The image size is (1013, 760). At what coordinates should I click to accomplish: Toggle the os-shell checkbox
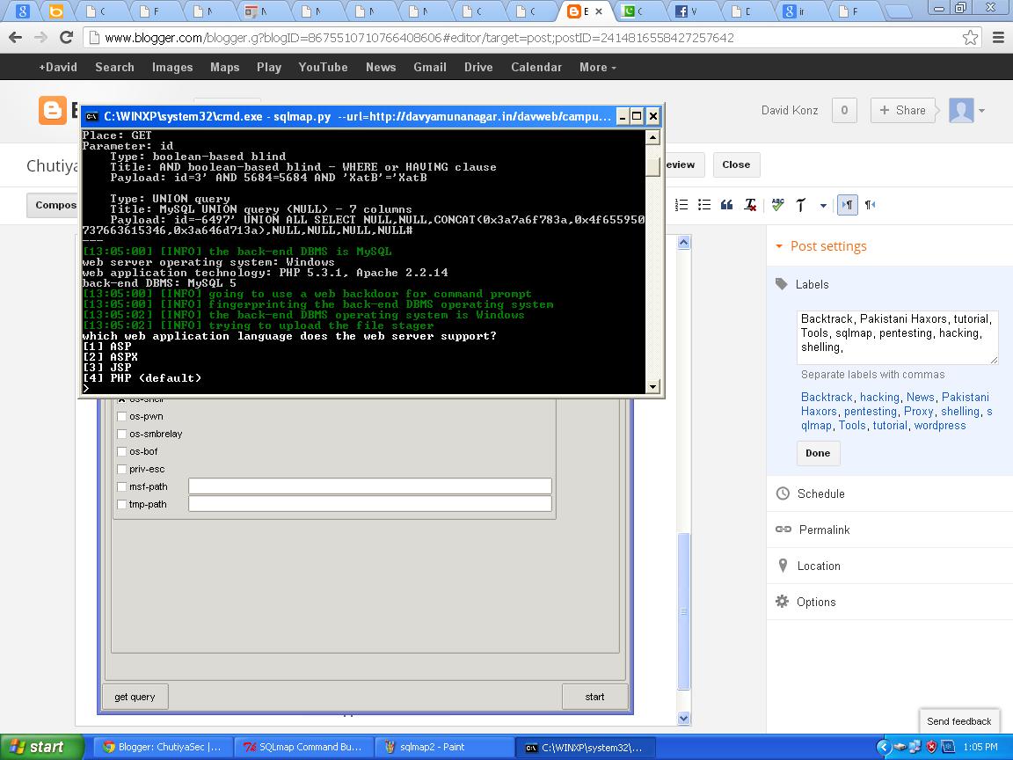pyautogui.click(x=121, y=398)
